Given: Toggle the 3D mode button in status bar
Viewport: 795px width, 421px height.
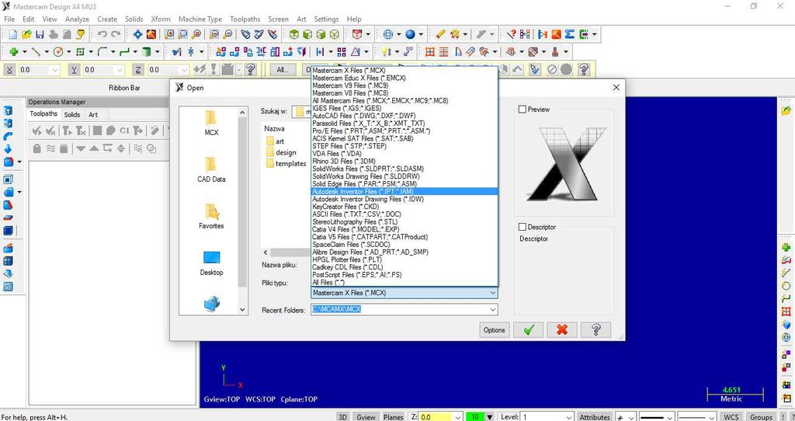Looking at the screenshot, I should tap(342, 417).
